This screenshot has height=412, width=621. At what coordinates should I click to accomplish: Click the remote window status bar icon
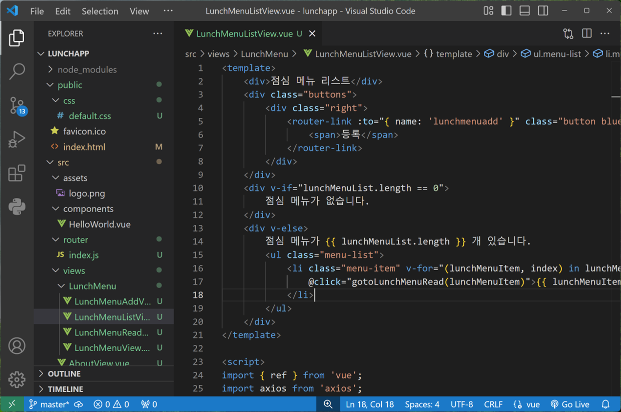[x=12, y=404]
